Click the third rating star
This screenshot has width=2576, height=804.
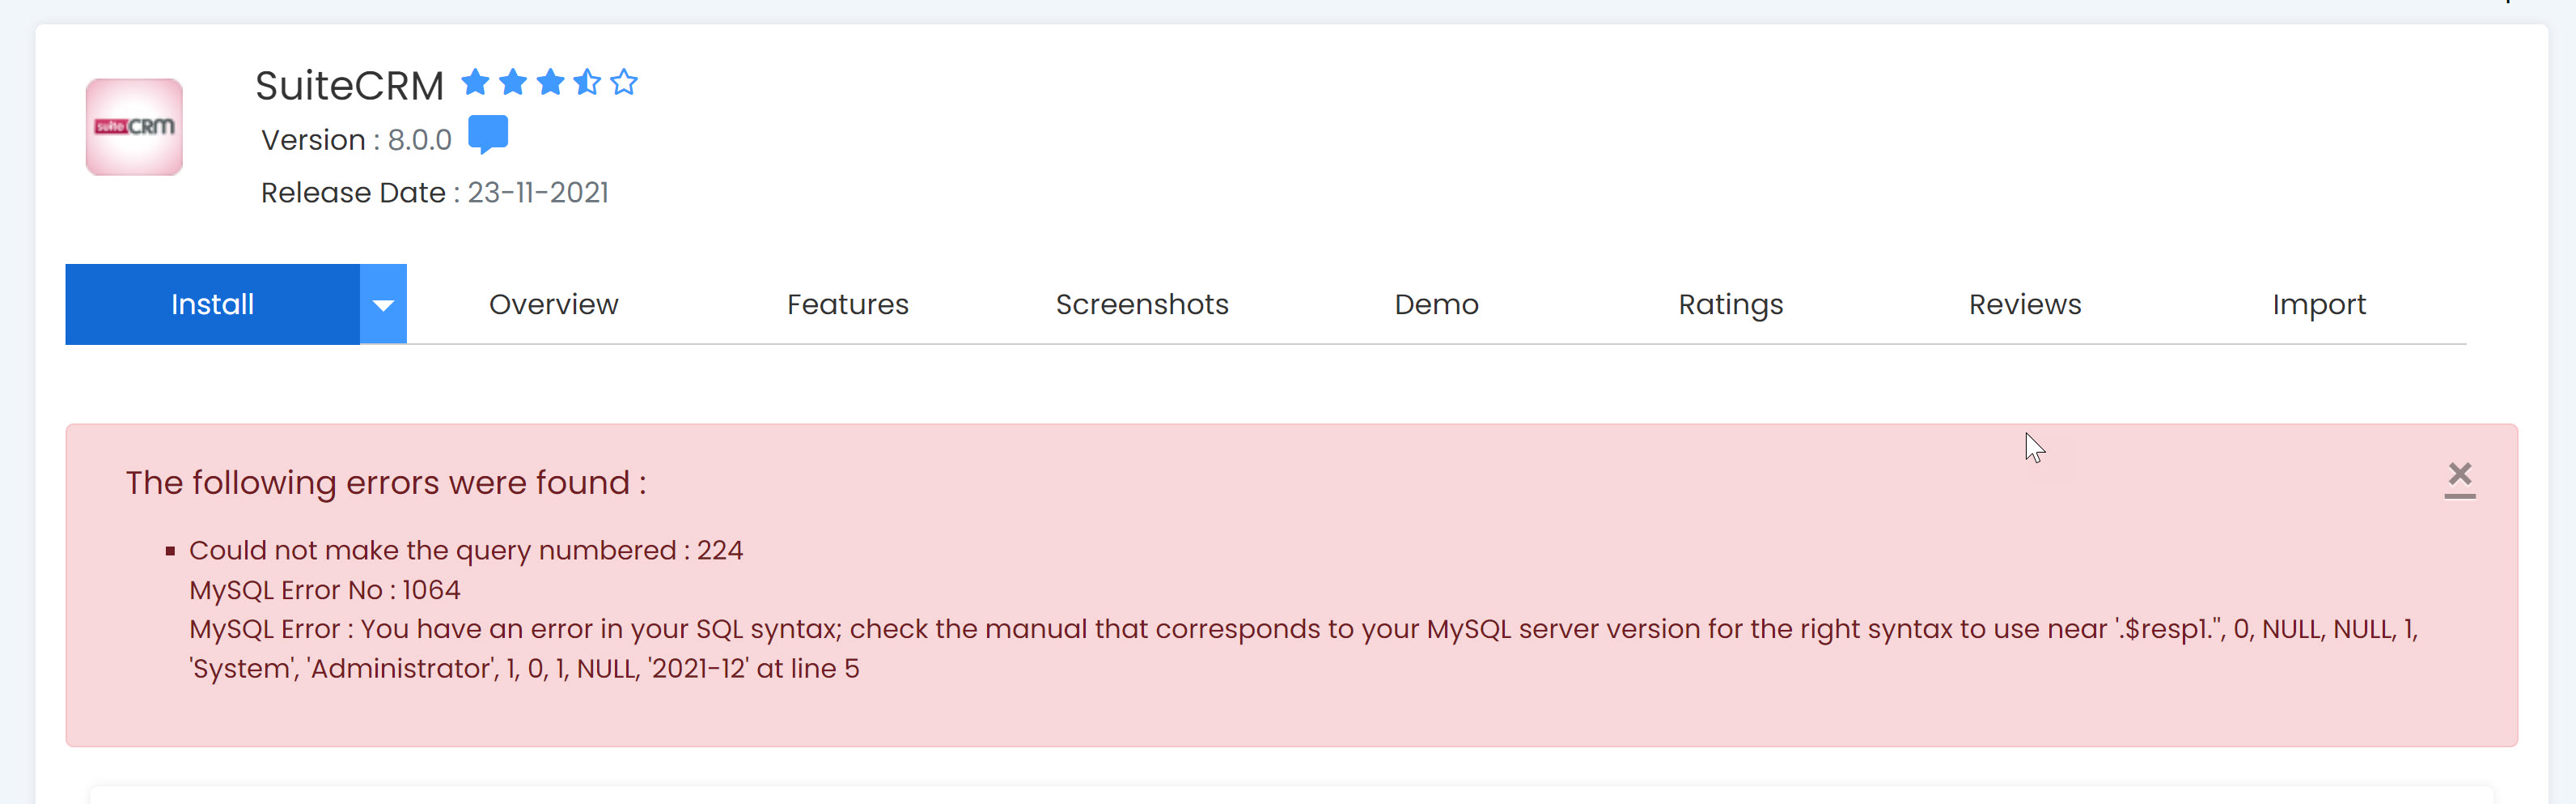pyautogui.click(x=550, y=82)
